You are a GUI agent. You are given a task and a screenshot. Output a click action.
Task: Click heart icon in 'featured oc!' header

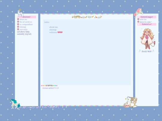[x=139, y=24]
